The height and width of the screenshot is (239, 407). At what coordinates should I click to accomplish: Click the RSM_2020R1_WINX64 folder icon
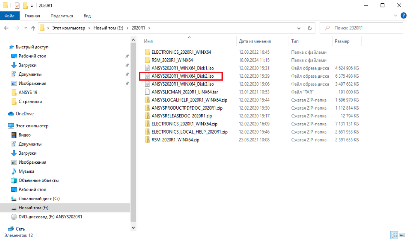pyautogui.click(x=147, y=60)
